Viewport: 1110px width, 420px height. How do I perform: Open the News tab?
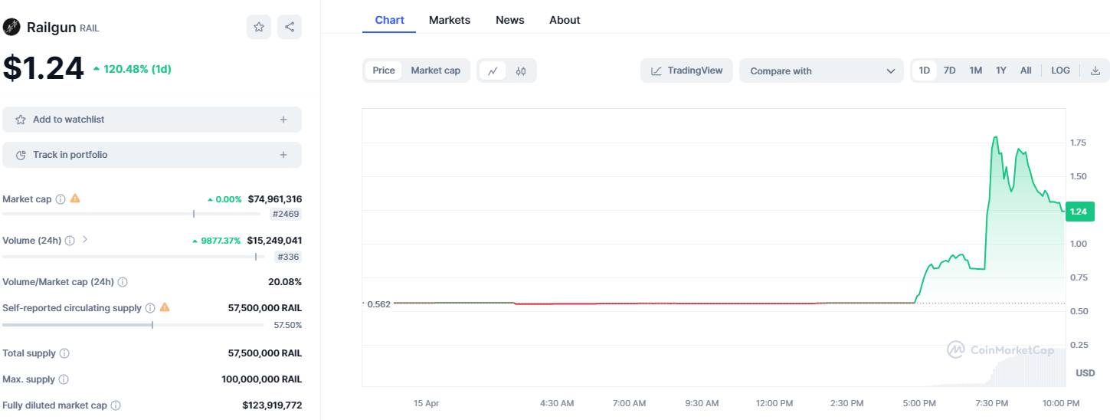[510, 20]
